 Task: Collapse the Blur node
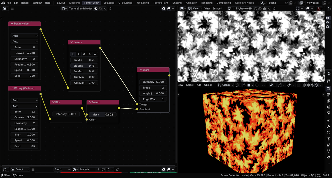pos(53,102)
